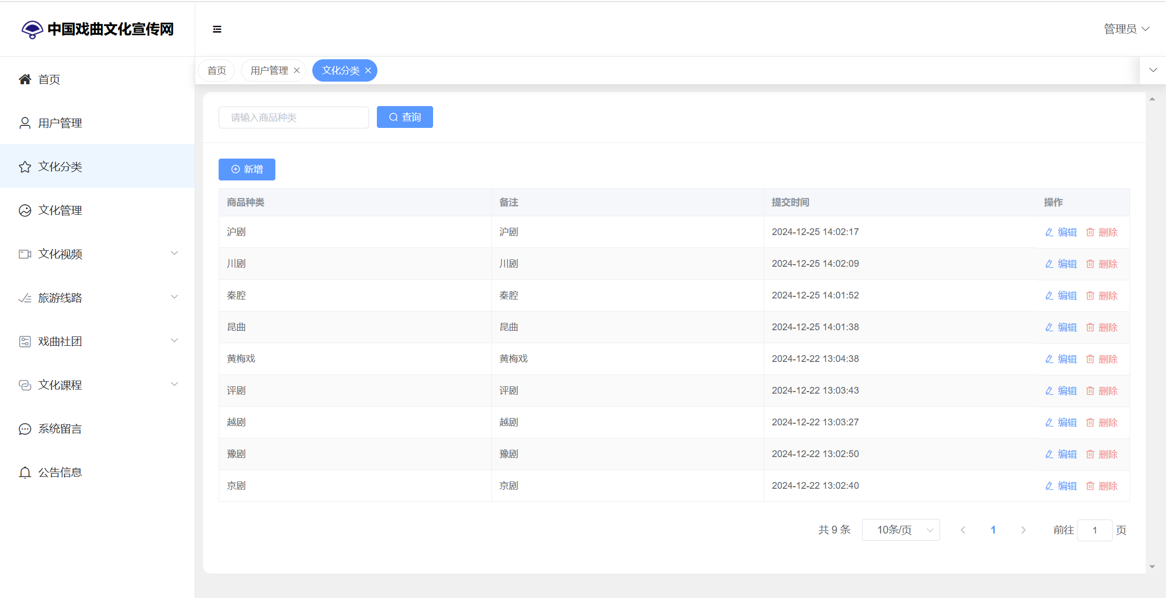Open the 10条/页 page size dropdown
Screen dimensions: 1166x598
coord(901,530)
